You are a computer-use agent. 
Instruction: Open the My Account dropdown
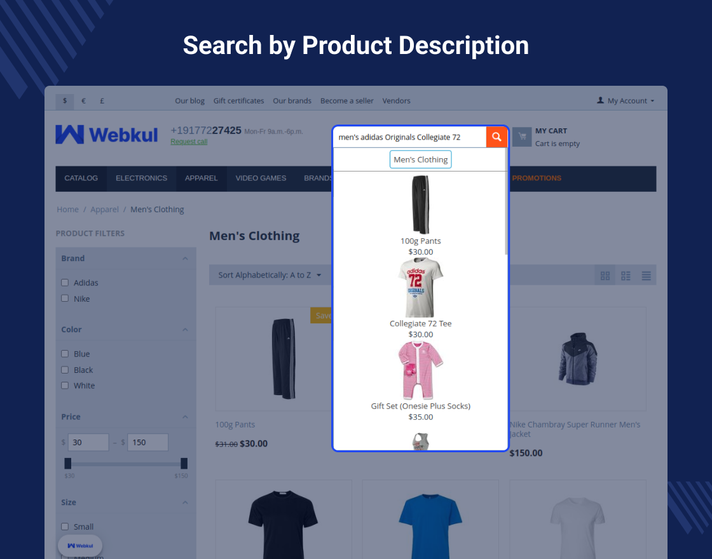click(x=626, y=101)
